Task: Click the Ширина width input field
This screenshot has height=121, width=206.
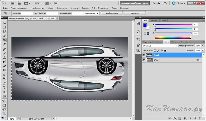Action: point(27,13)
